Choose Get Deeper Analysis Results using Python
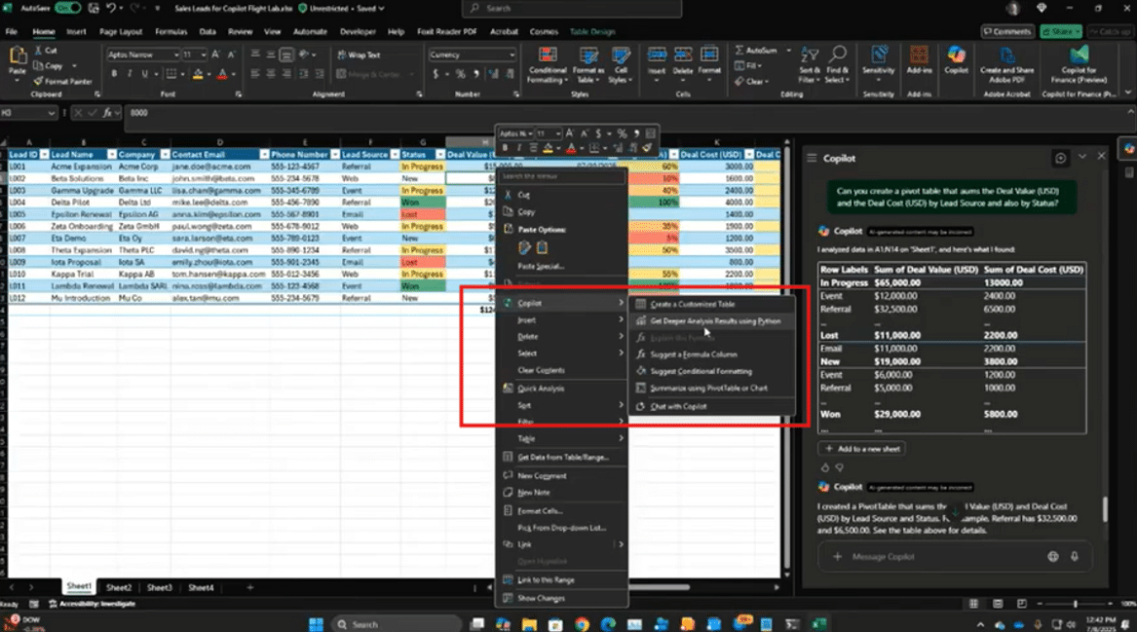Image resolution: width=1137 pixels, height=632 pixels. click(x=714, y=320)
